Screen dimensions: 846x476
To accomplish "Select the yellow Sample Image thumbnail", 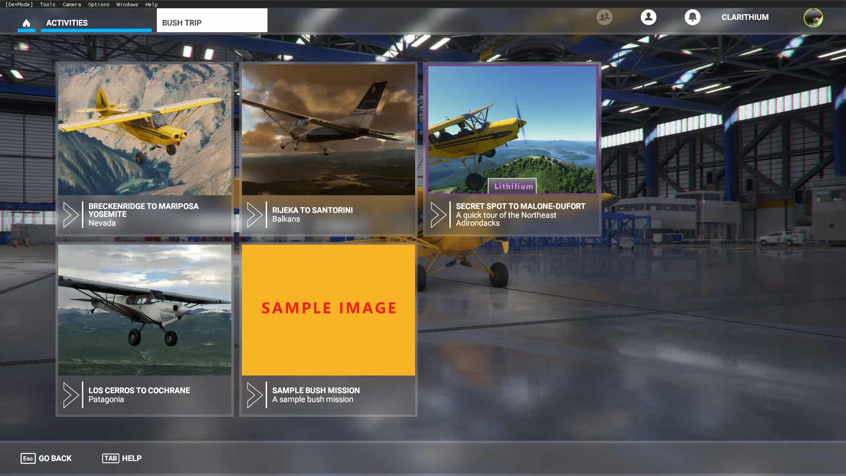I will 328,310.
